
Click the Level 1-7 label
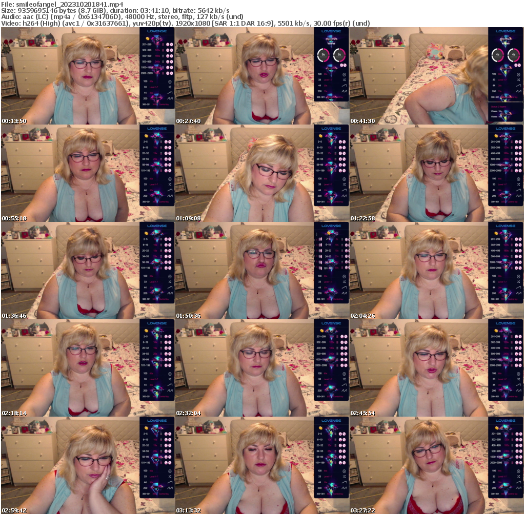click(x=153, y=87)
